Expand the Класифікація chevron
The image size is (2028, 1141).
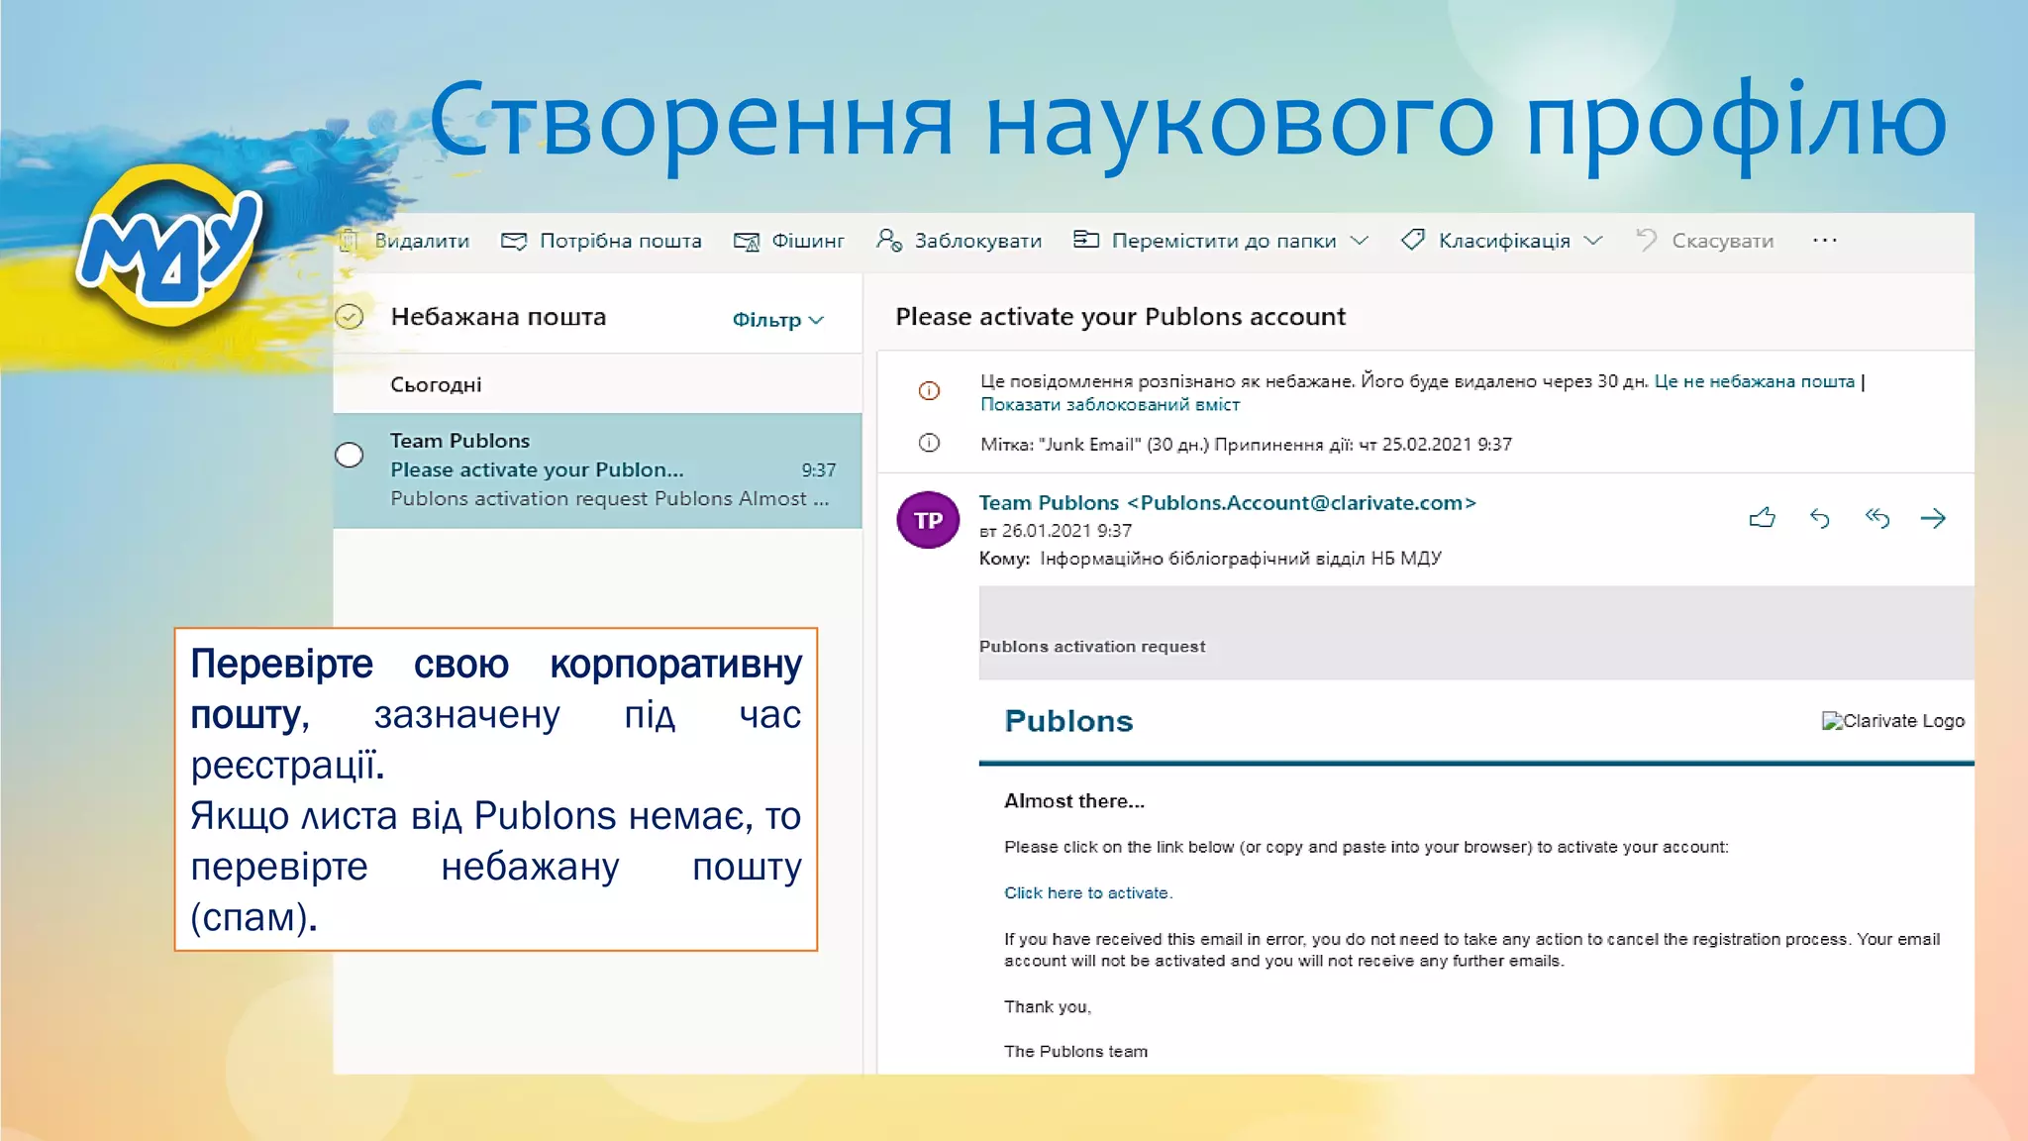(x=1593, y=241)
